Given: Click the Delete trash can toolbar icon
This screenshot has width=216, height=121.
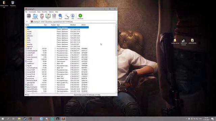Looking at the screenshot, I should (x=54, y=16).
